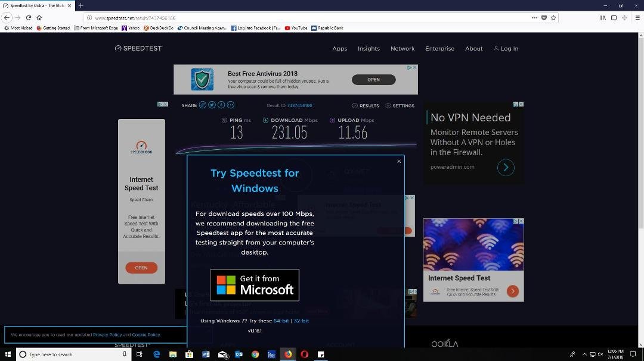
Task: Open Microsoft Store from taskbar
Action: 190,354
